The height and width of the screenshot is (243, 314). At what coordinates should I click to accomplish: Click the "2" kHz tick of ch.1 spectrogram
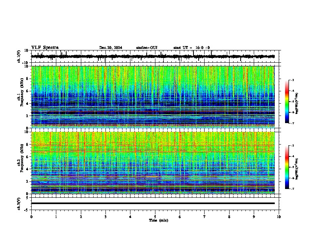point(27,116)
